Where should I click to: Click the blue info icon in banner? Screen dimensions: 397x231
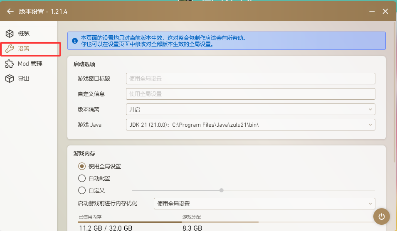(x=75, y=41)
